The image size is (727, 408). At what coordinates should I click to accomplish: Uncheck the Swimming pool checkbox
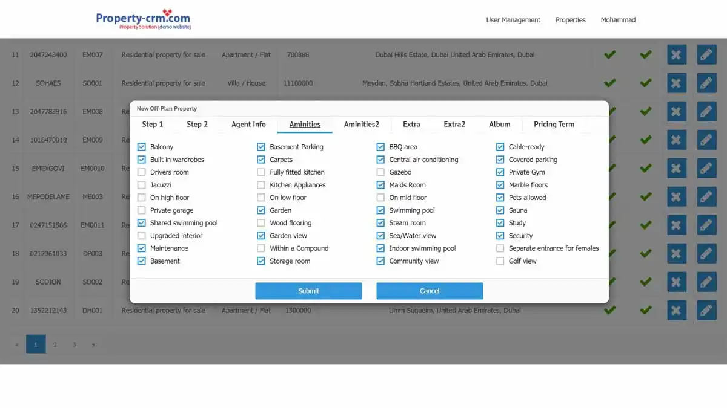pyautogui.click(x=380, y=210)
